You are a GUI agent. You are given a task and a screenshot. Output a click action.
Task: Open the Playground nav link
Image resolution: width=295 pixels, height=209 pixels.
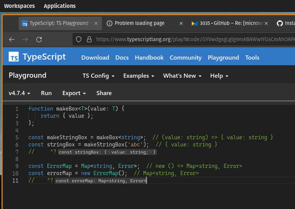(223, 58)
